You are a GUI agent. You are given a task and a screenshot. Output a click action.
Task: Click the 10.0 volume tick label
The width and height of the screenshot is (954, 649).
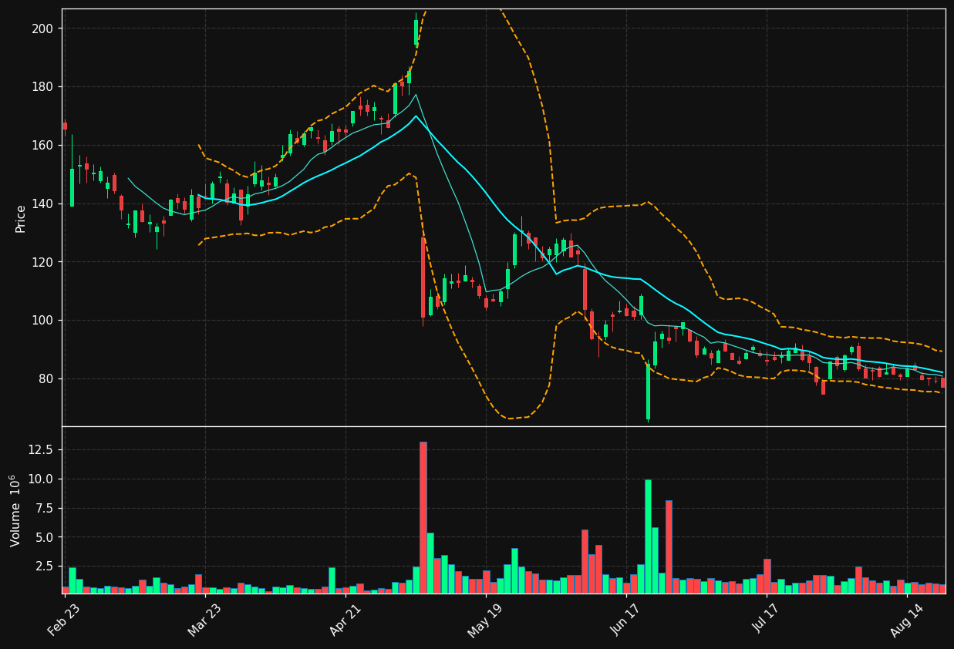point(40,479)
